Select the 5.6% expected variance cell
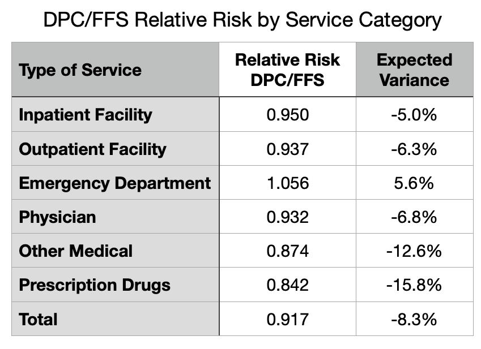Viewport: 481px width, 349px height. [x=414, y=183]
